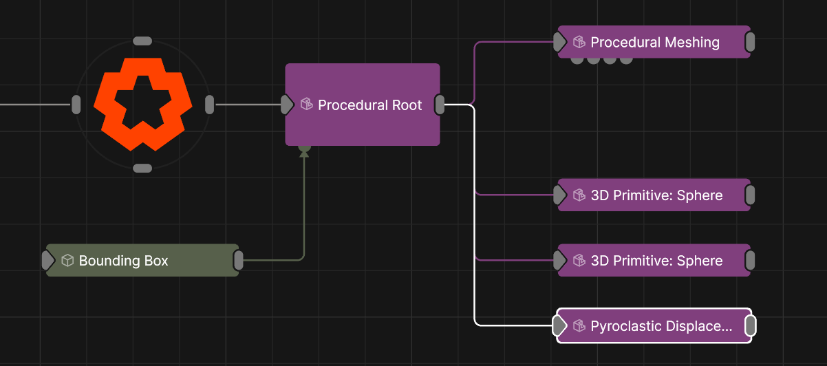Click the Pyroclastic Displace input port
Image resolution: width=827 pixels, height=366 pixels.
(560, 326)
